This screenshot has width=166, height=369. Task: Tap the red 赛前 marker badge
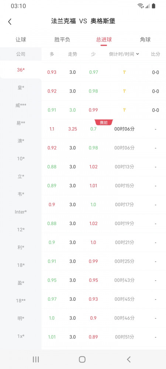coord(104,123)
